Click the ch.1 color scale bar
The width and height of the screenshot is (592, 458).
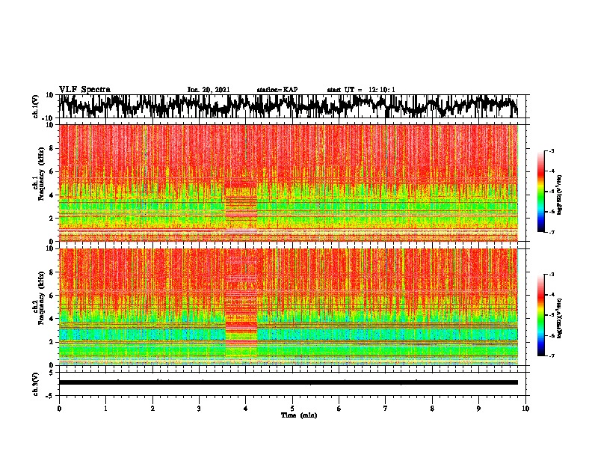point(541,192)
